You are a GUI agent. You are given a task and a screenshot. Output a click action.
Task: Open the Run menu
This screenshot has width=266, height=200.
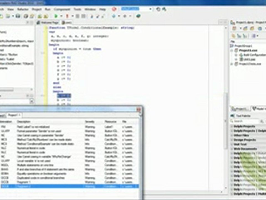tap(48, 9)
